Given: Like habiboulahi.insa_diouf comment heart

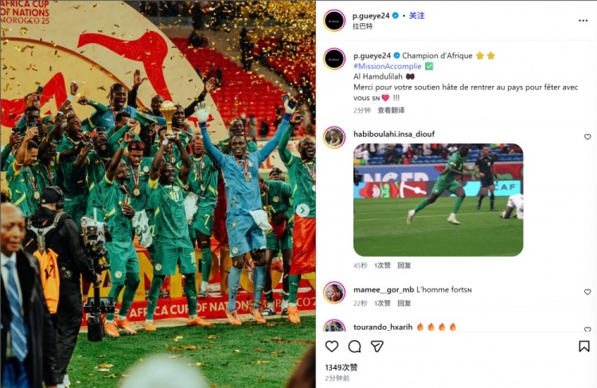Looking at the screenshot, I should [587, 137].
